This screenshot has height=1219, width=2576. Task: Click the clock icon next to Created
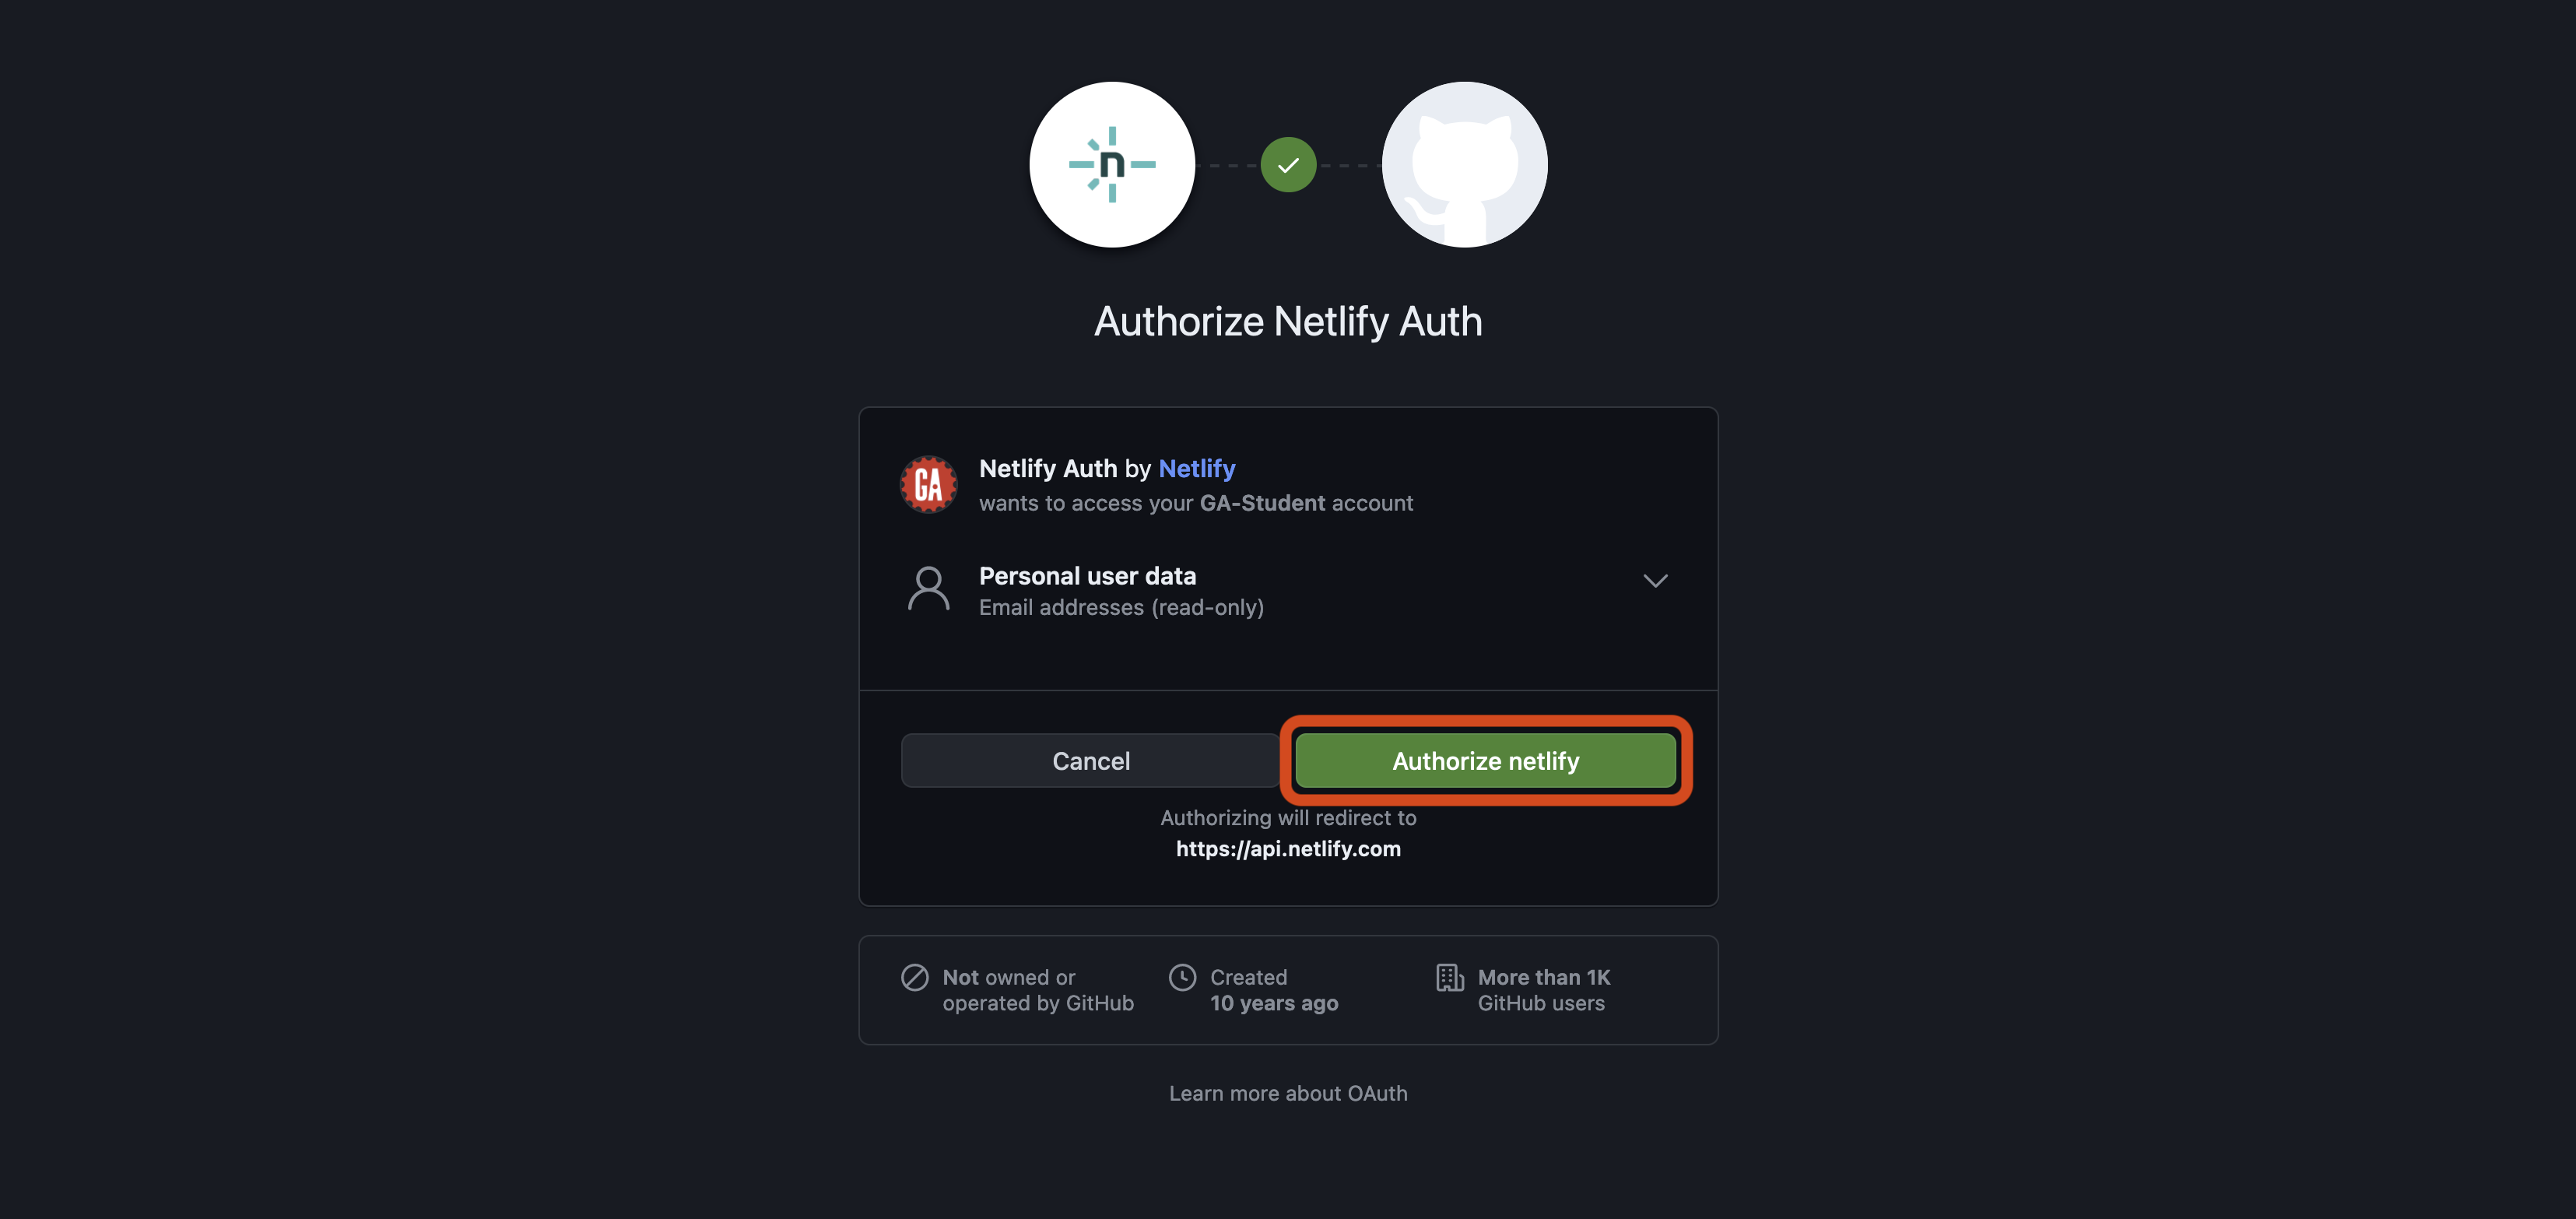coord(1182,977)
